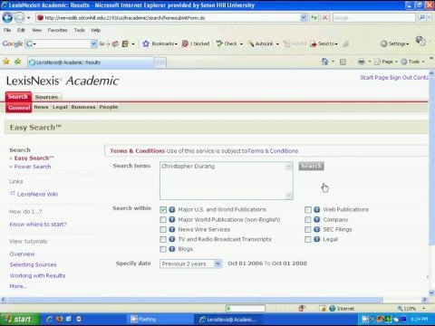Click the Print icon in the command bar
Screen dimensions: 435x326
[362, 62]
